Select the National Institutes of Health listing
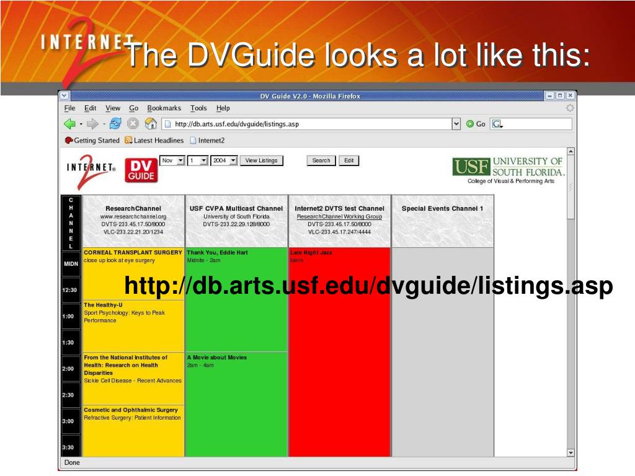 coord(133,379)
